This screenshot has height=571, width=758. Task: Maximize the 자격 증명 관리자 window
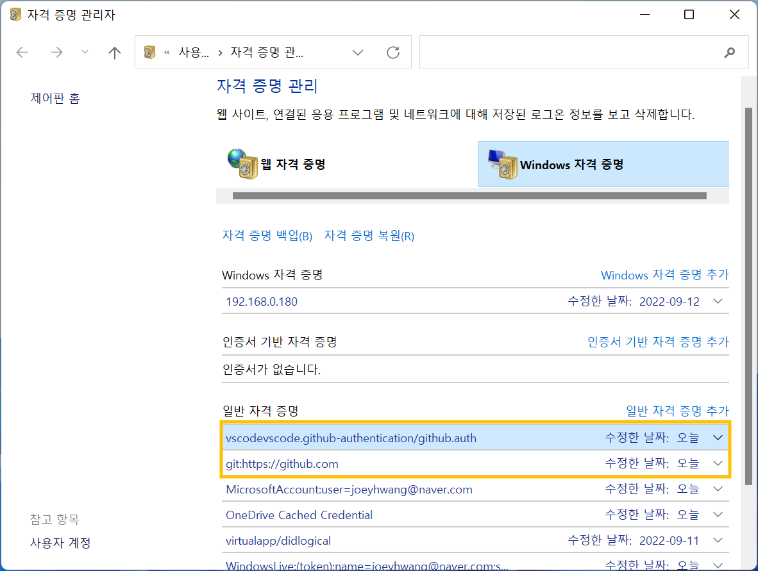pyautogui.click(x=689, y=15)
